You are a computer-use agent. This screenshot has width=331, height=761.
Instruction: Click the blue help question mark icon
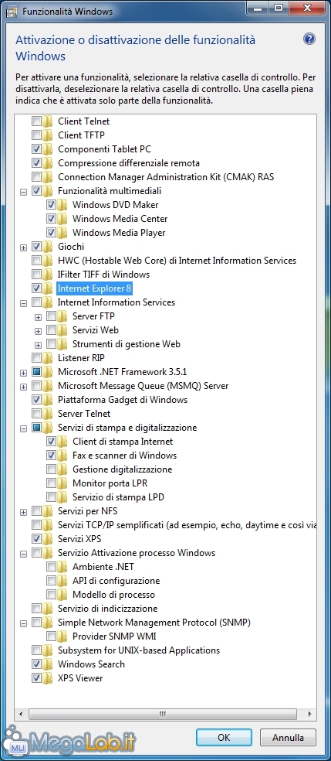(x=309, y=39)
